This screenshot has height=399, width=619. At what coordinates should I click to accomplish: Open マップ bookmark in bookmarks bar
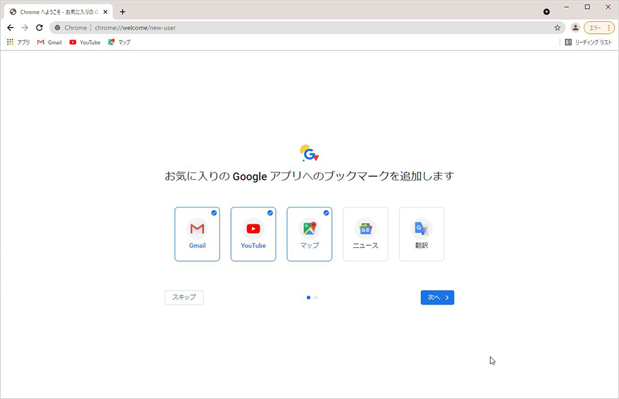click(119, 42)
